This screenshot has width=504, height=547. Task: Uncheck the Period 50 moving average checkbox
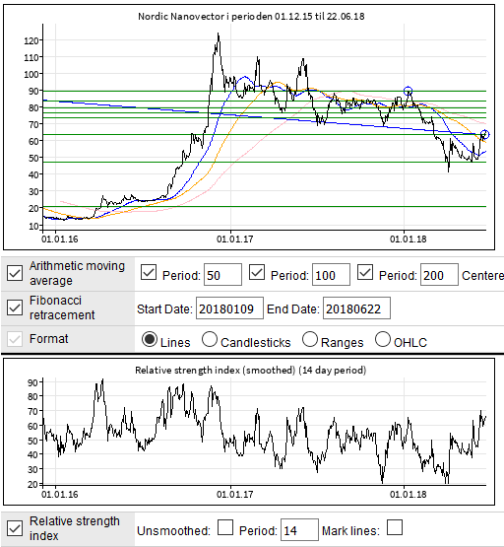tap(149, 272)
